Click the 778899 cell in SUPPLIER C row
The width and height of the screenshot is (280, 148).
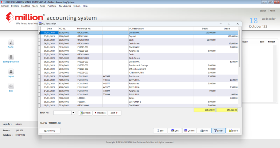106,95
